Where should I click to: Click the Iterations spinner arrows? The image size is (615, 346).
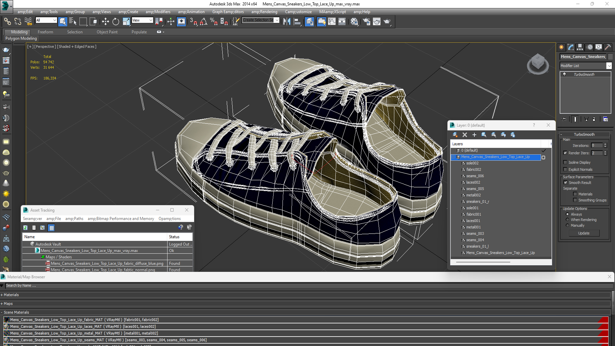coord(605,145)
